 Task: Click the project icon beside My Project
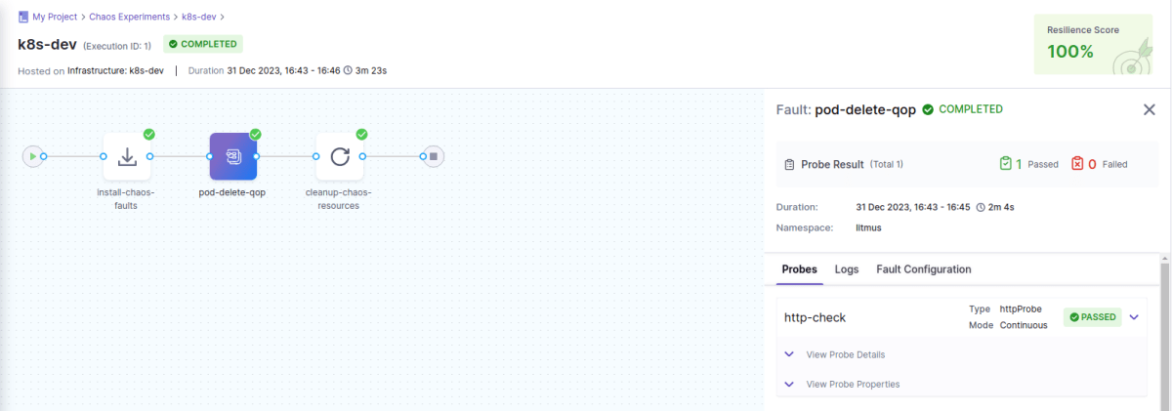[22, 17]
